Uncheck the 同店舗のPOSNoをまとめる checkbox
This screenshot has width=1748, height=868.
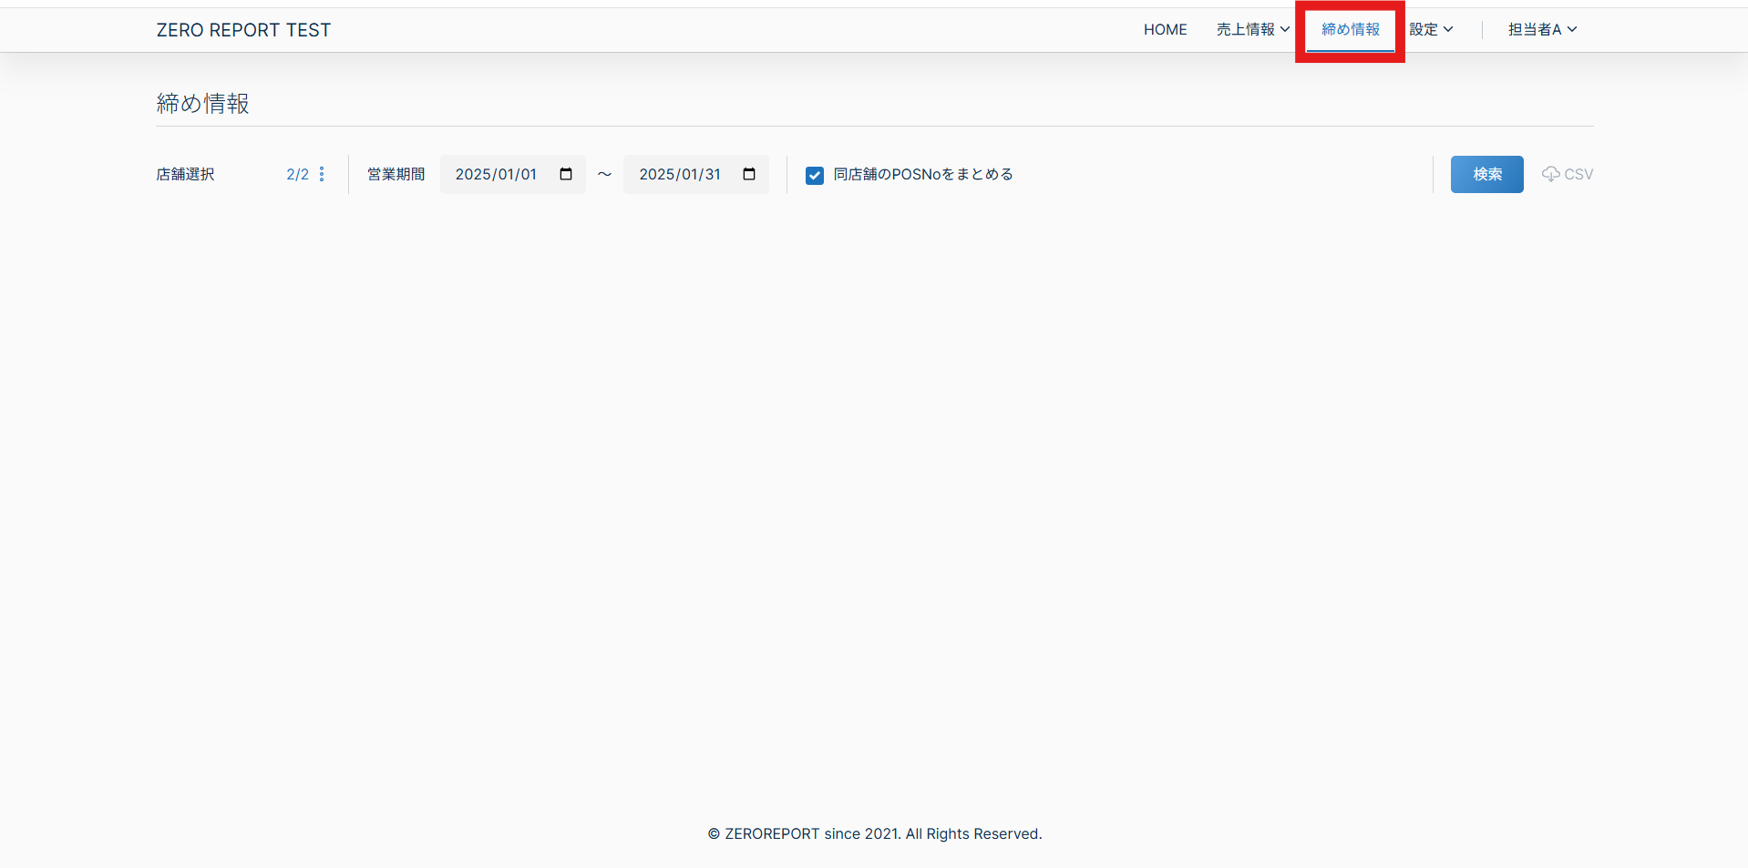tap(815, 175)
